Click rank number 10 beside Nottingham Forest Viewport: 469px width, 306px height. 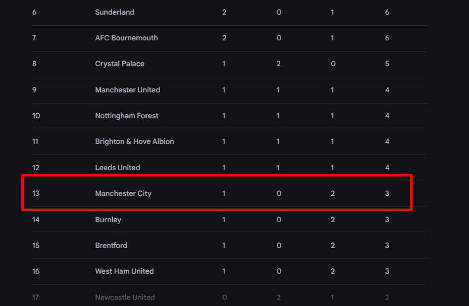36,116
